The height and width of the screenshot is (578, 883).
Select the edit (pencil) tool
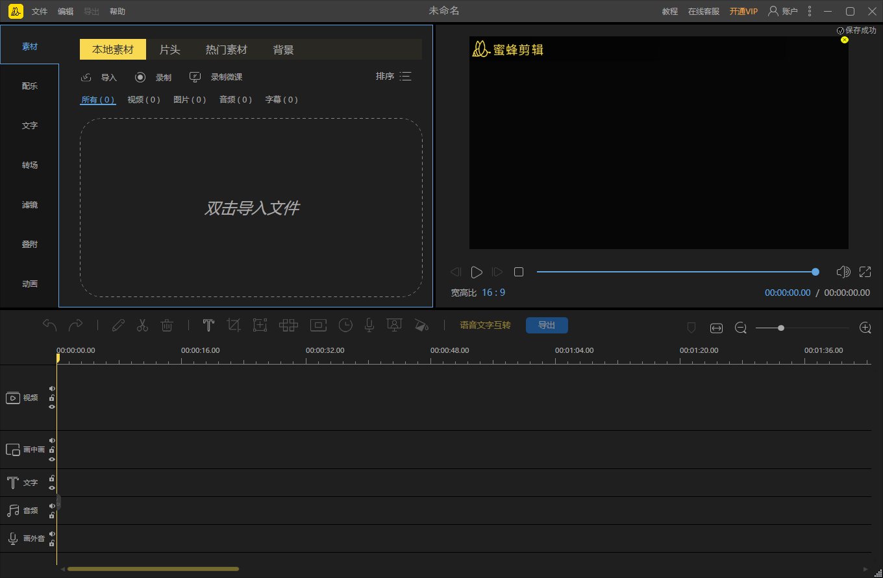pyautogui.click(x=118, y=325)
